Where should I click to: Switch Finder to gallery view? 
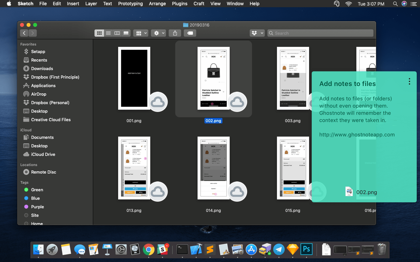tap(126, 33)
